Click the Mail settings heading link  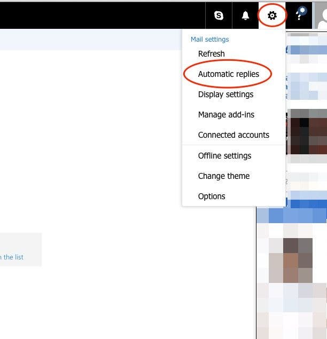coord(209,40)
